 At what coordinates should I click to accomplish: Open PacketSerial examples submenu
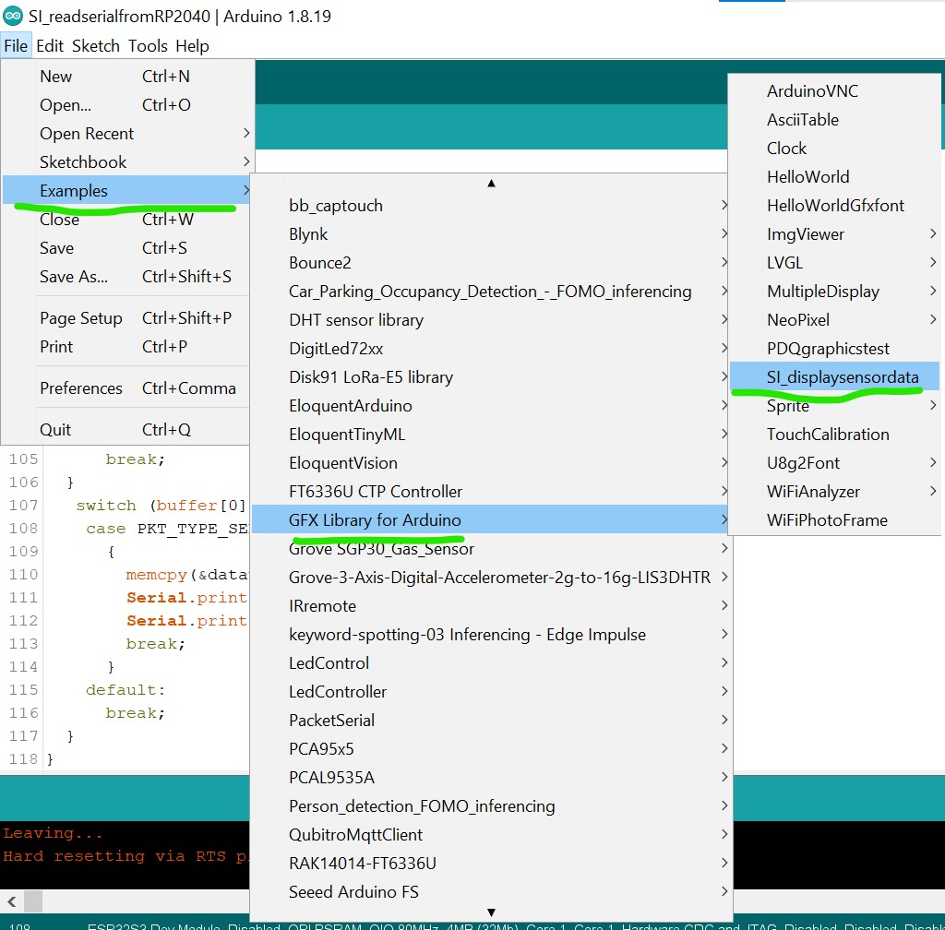click(x=491, y=721)
